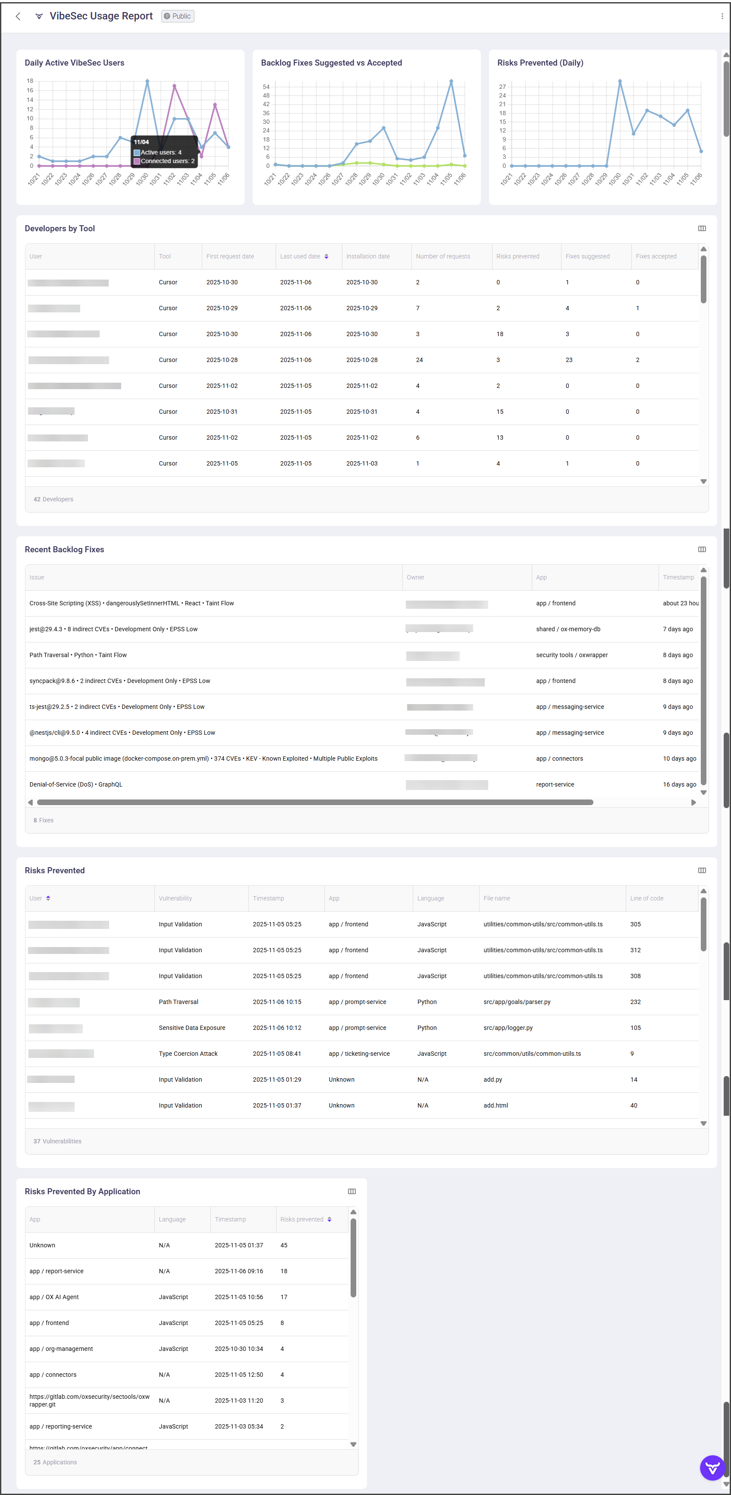Select the app / report-service application row
The width and height of the screenshot is (731, 1495).
pos(57,1271)
